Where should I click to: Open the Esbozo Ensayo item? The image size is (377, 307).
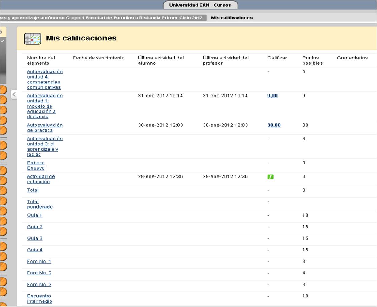[x=36, y=166]
